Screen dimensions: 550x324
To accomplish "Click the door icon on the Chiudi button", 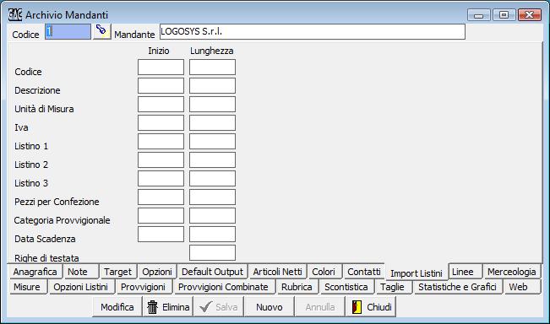I will pyautogui.click(x=357, y=307).
